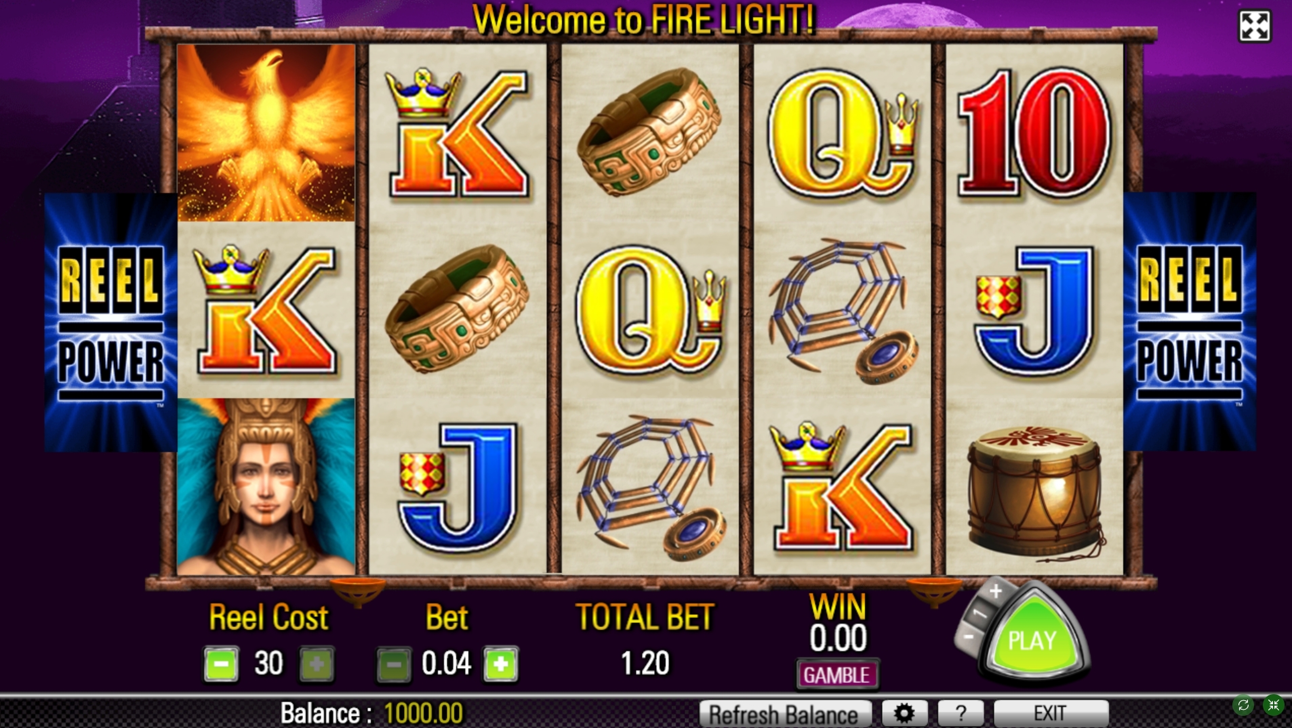Increase Bet with the green plus button

point(501,664)
